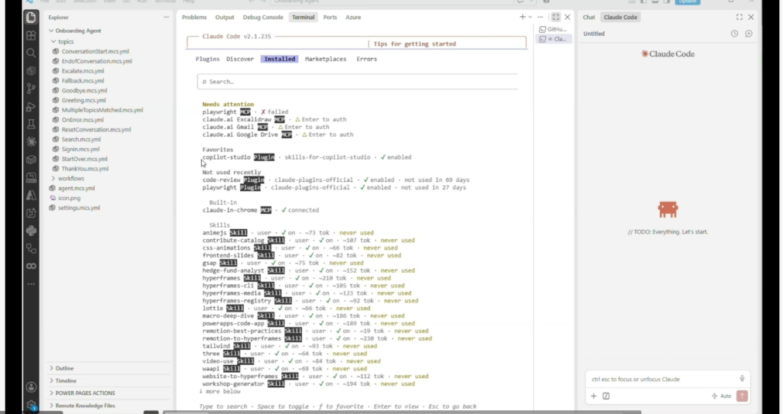Screen dimensions: 783x414
Task: Click the microphone voice input icon
Action: click(x=742, y=379)
